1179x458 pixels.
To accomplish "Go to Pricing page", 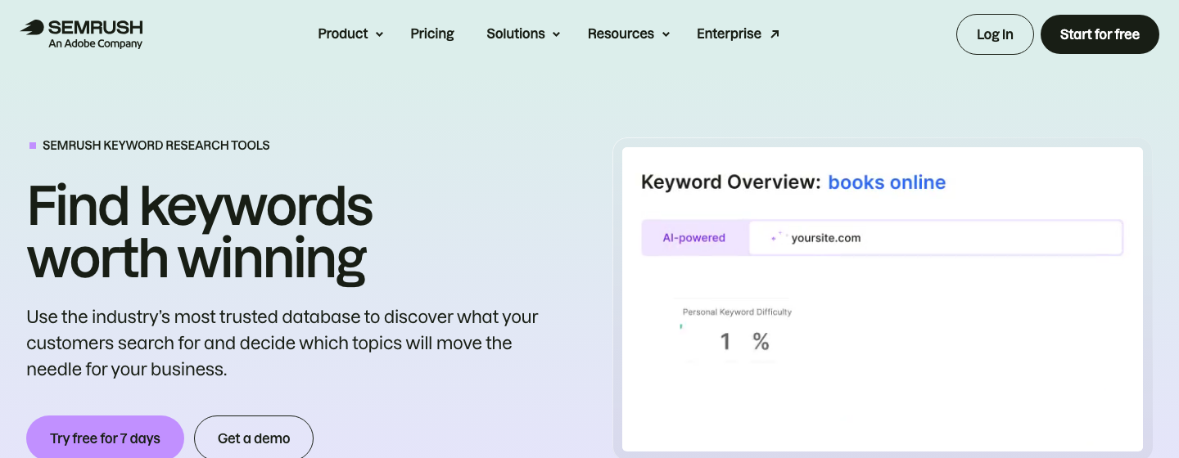I will pyautogui.click(x=432, y=34).
